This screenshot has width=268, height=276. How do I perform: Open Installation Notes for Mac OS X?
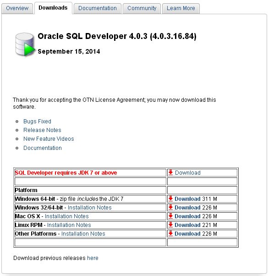click(x=66, y=216)
